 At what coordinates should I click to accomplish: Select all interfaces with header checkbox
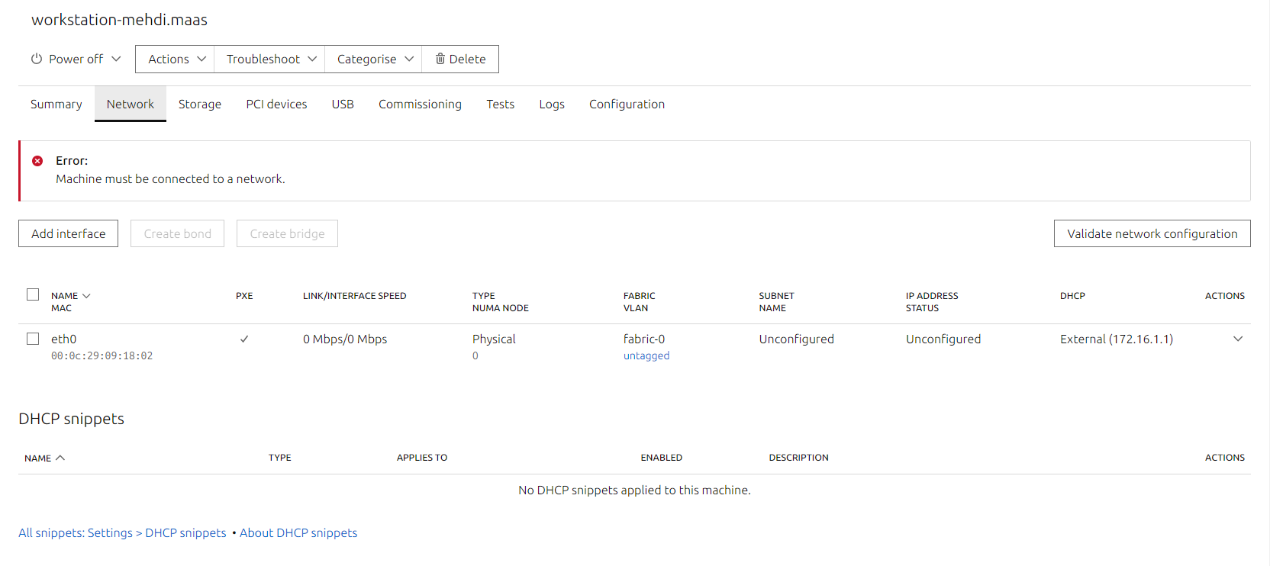pos(33,294)
